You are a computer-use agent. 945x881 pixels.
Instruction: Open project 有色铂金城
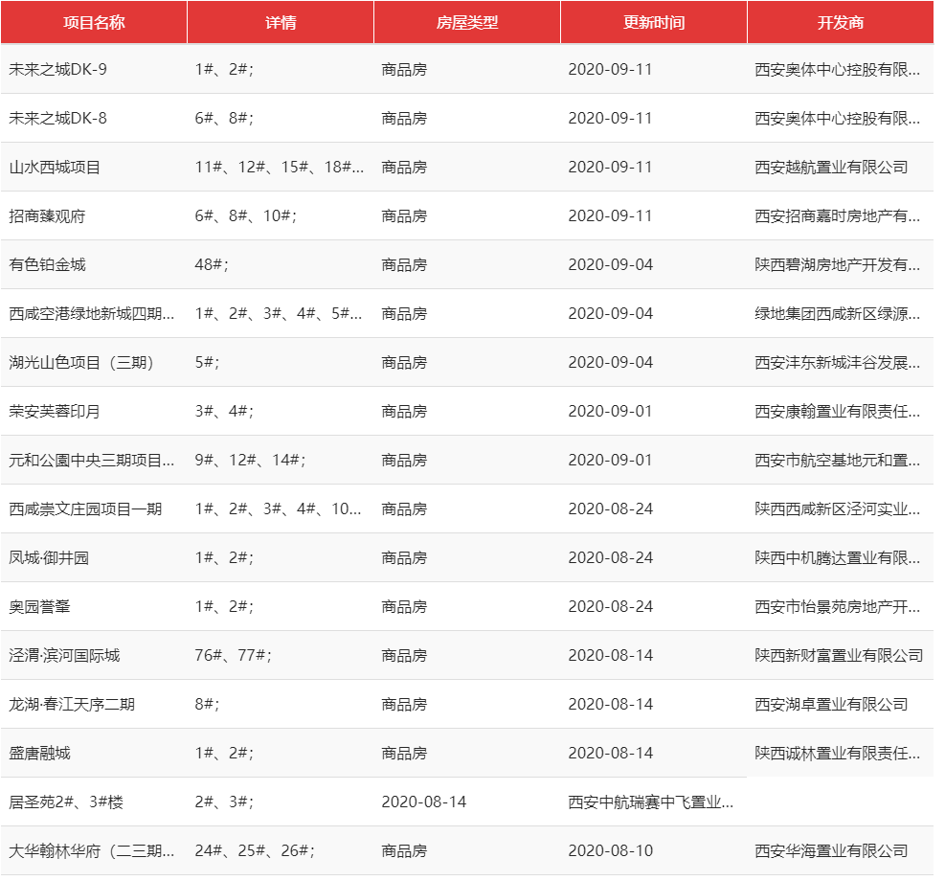[x=47, y=264]
